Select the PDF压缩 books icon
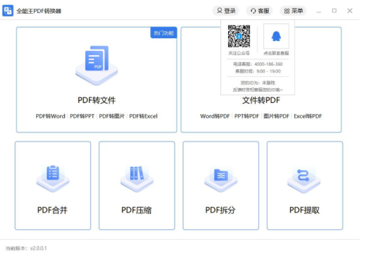Viewport: 365px width, 253px height. (136, 176)
